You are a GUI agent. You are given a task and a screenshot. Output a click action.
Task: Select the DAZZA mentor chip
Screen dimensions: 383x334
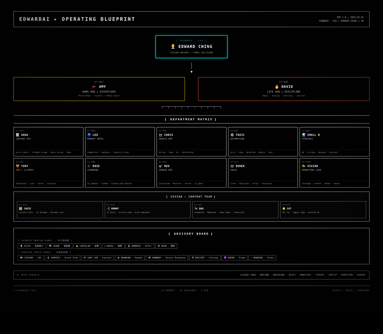[x=31, y=246]
